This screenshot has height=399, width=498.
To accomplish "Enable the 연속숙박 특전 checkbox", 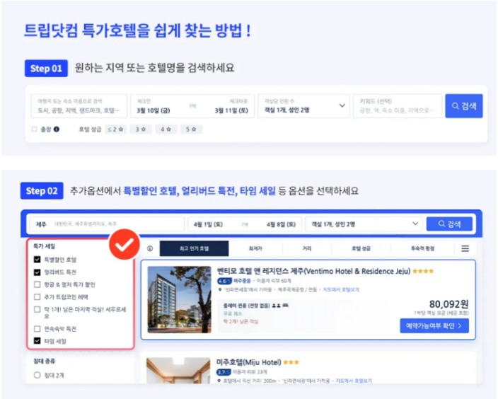I will (x=37, y=328).
